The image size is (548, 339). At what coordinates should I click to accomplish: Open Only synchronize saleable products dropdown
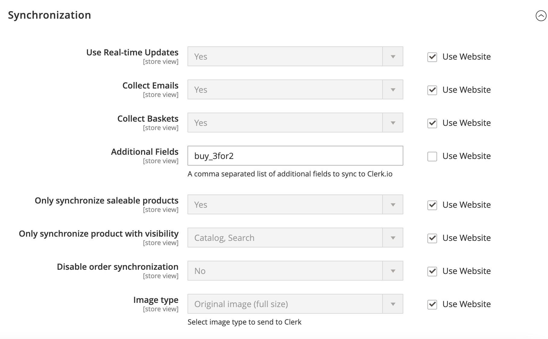coord(295,205)
